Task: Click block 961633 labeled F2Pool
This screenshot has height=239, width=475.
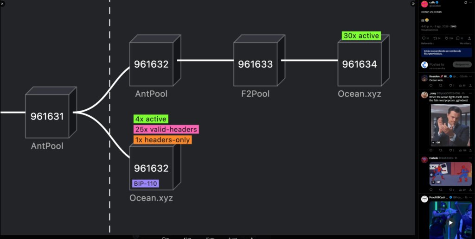Action: (259, 60)
